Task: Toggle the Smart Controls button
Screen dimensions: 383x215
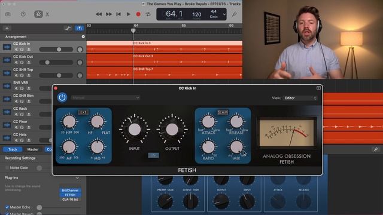Action: tap(38, 14)
